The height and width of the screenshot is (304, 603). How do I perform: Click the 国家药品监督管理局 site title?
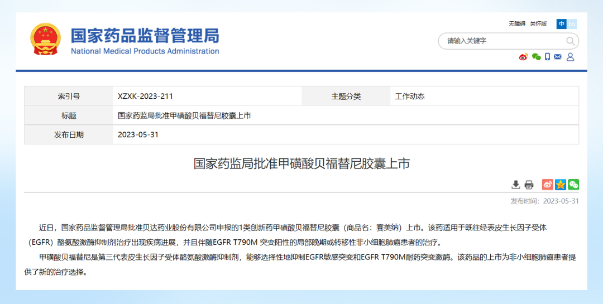coord(145,36)
